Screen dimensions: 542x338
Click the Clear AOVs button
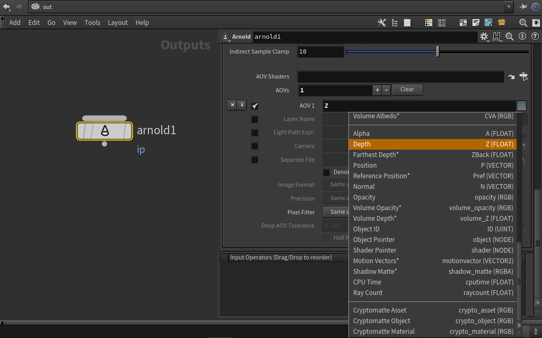(407, 90)
